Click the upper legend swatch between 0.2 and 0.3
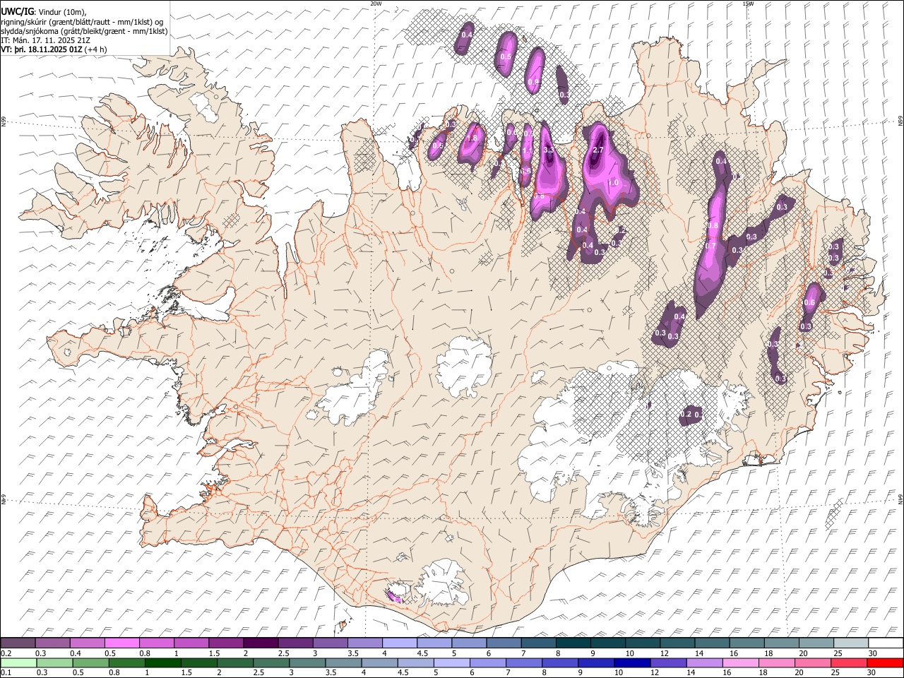The height and width of the screenshot is (678, 904). tap(18, 643)
